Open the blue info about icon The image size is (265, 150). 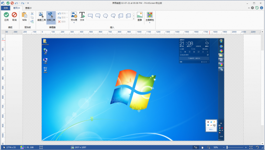[262, 8]
